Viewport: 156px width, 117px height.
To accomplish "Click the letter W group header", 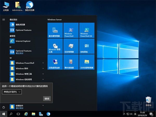I will coord(11,58).
